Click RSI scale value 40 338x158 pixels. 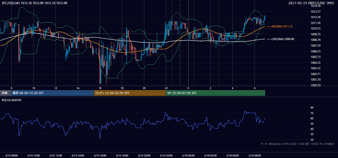tap(312, 129)
